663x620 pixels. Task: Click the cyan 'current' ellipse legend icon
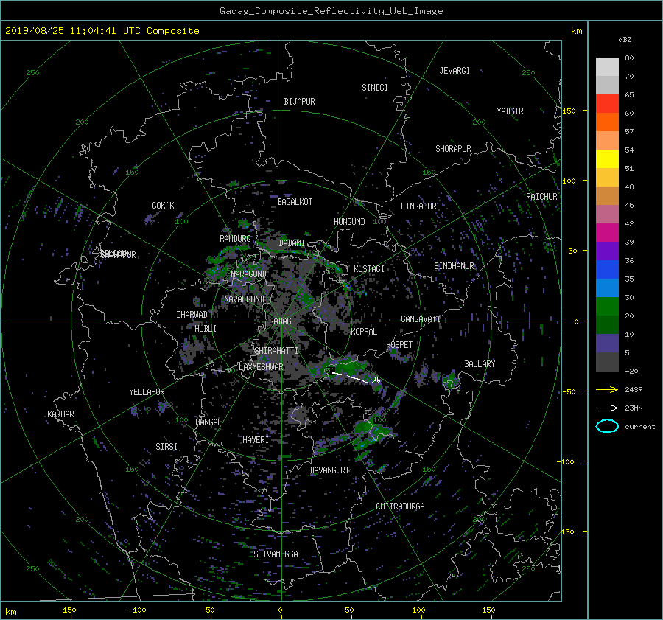tap(607, 426)
